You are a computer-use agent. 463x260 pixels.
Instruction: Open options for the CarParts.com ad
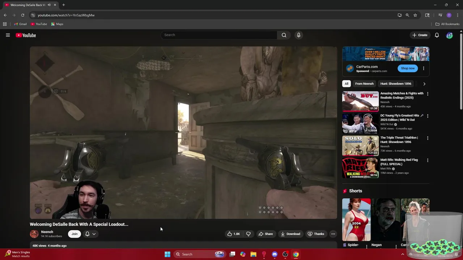424,68
